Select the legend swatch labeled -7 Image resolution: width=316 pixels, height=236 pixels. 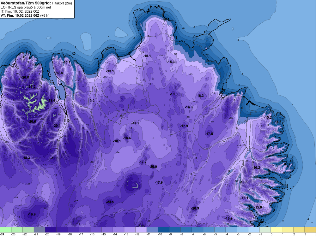[x=197, y=230]
